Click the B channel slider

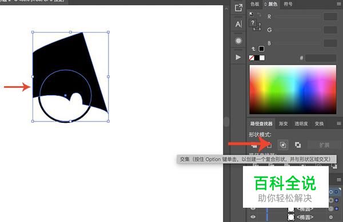pyautogui.click(x=298, y=43)
